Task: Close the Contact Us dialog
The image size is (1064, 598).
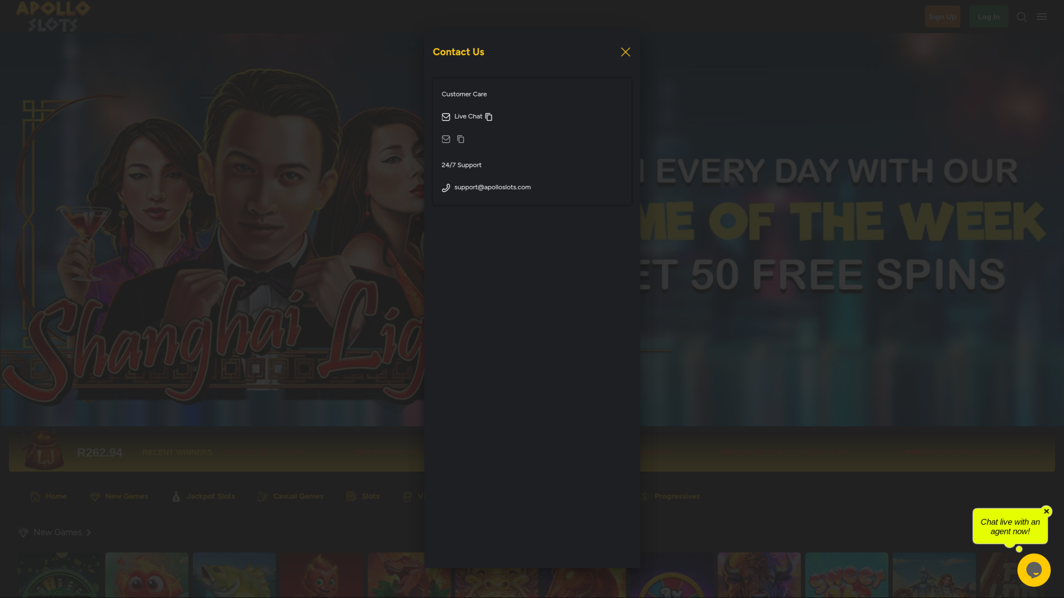Action: click(x=625, y=52)
